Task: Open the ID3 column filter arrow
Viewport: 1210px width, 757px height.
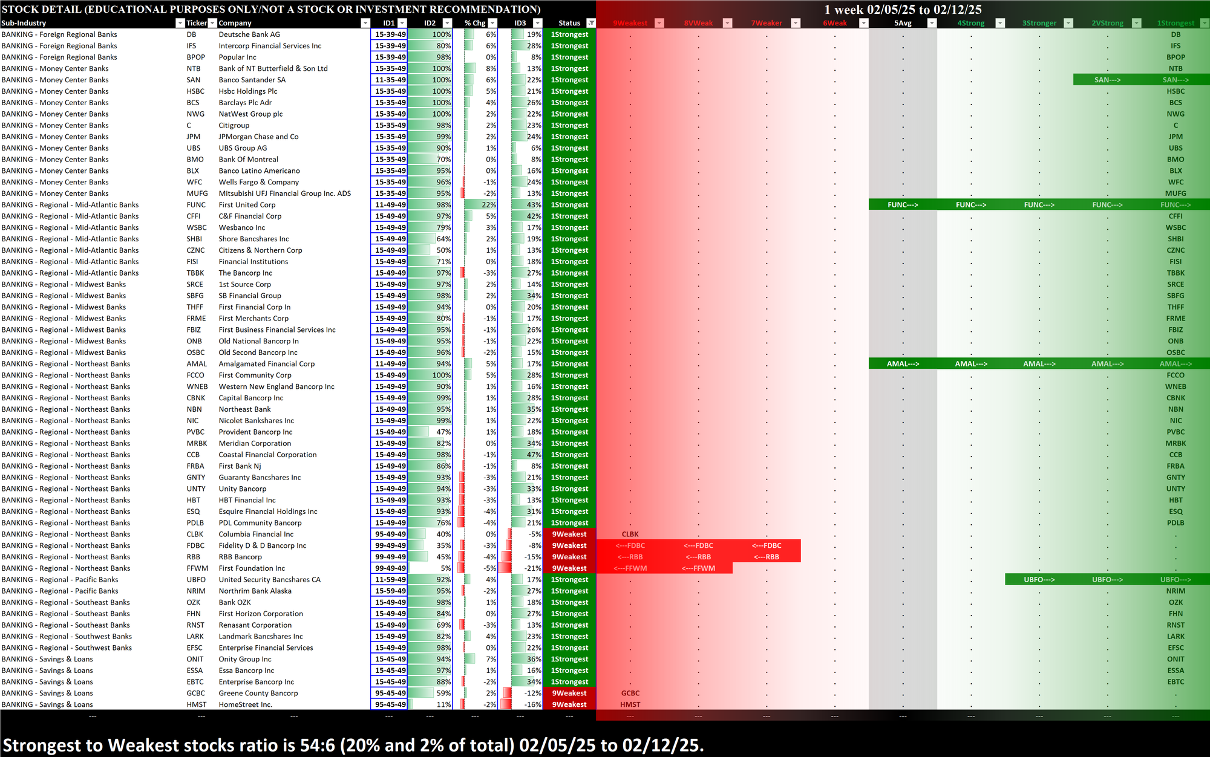Action: pos(537,23)
